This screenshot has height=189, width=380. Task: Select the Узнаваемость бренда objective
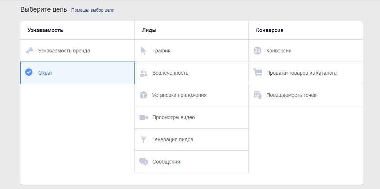point(77,51)
